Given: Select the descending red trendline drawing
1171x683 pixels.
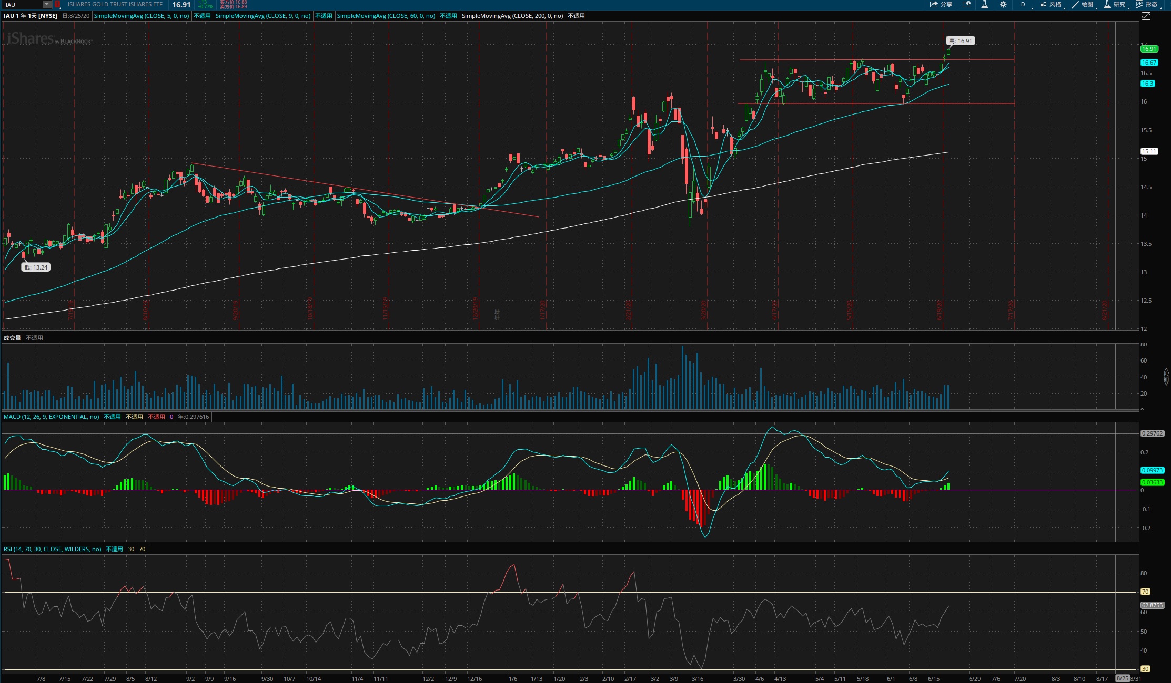Looking at the screenshot, I should [x=365, y=190].
